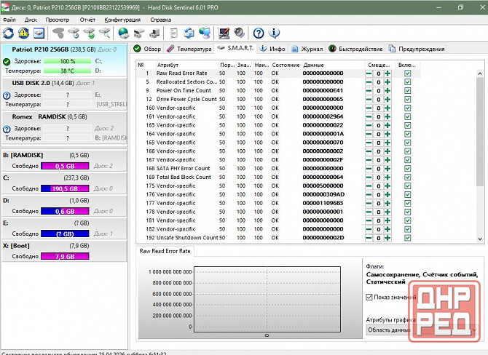488x355 pixels.
Task: Select the USB DISK 2.0 disk entry
Action: pos(64,94)
